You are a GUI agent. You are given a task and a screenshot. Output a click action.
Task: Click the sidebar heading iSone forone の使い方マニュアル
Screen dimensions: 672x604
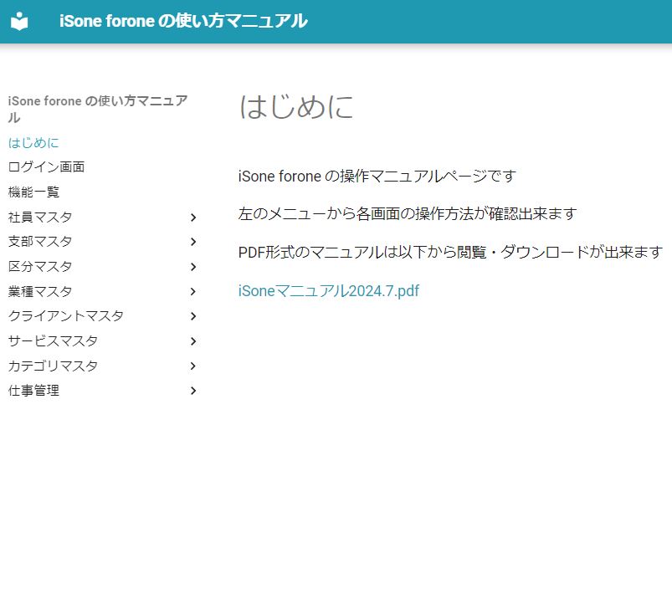[x=97, y=109]
